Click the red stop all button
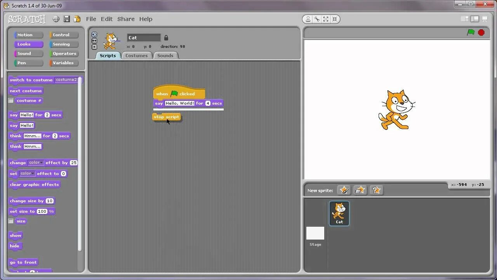 [481, 33]
